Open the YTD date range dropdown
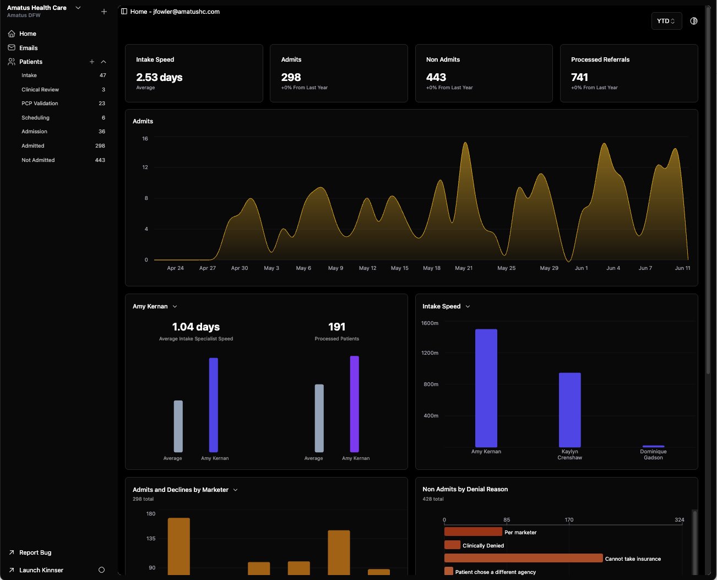The height and width of the screenshot is (580, 717). pyautogui.click(x=666, y=21)
